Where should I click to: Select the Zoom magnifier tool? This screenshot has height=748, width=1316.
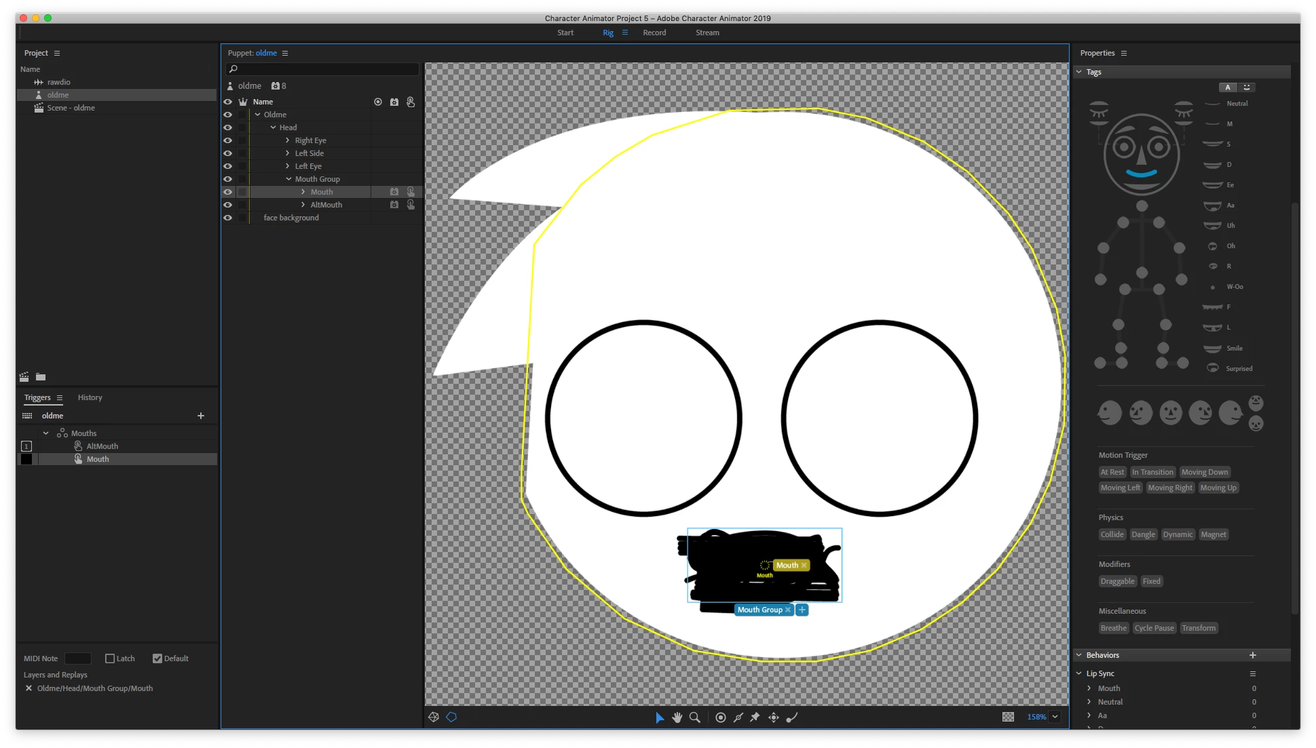694,717
